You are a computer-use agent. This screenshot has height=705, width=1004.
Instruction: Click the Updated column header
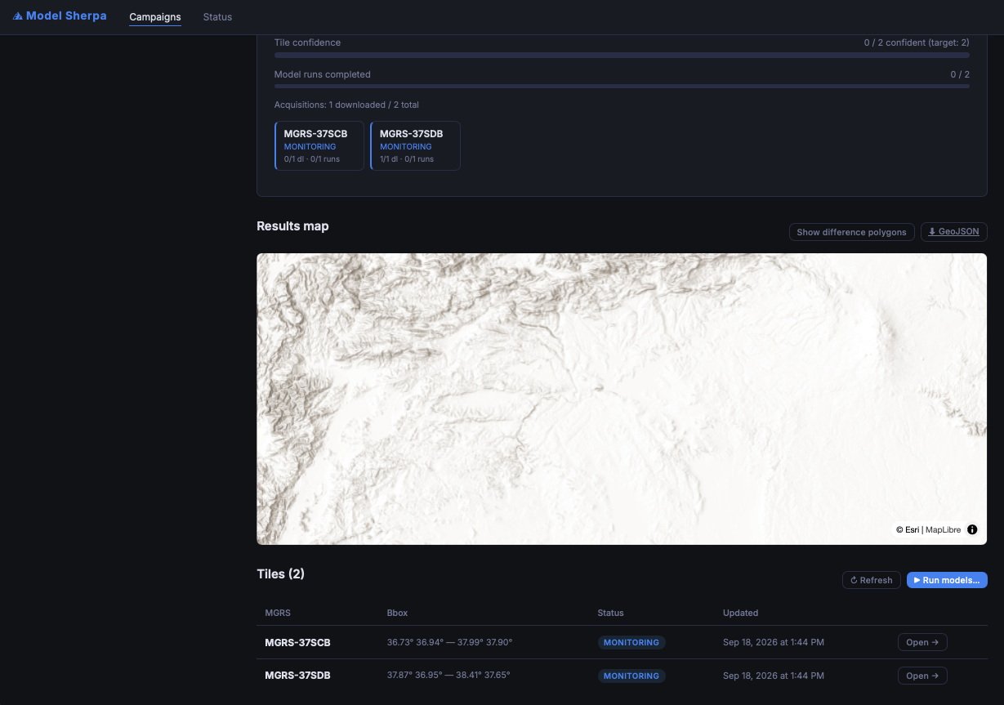(740, 613)
